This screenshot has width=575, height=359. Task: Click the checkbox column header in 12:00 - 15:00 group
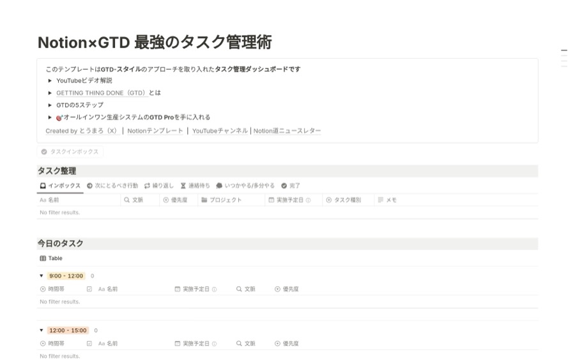(89, 344)
